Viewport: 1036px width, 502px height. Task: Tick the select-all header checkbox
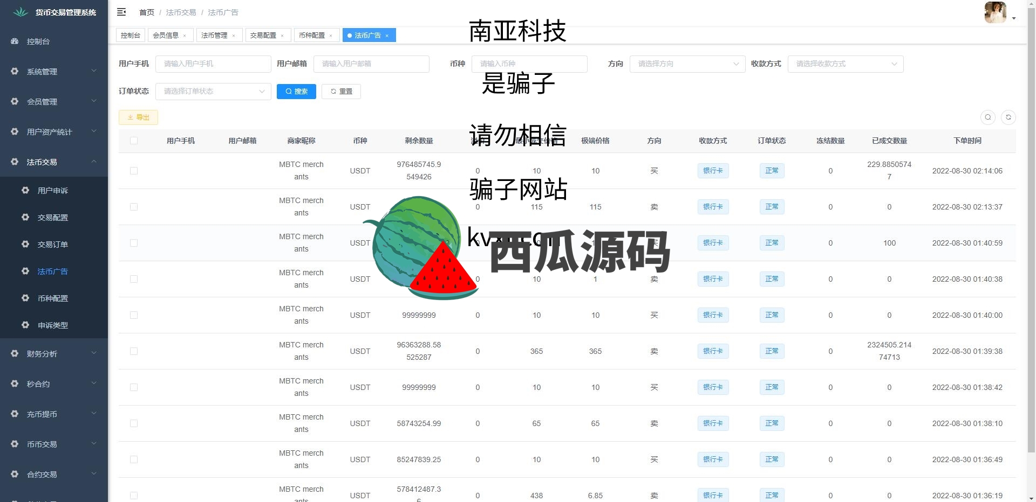(x=134, y=141)
